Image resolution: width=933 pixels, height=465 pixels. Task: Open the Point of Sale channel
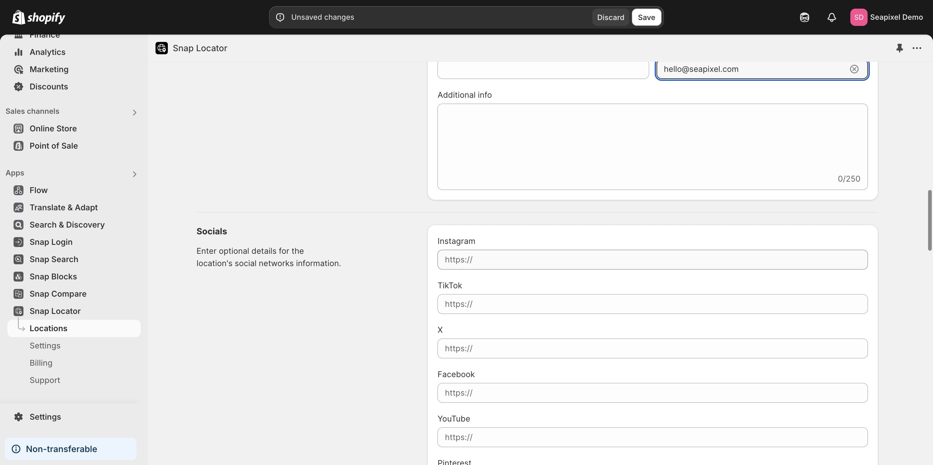point(54,146)
